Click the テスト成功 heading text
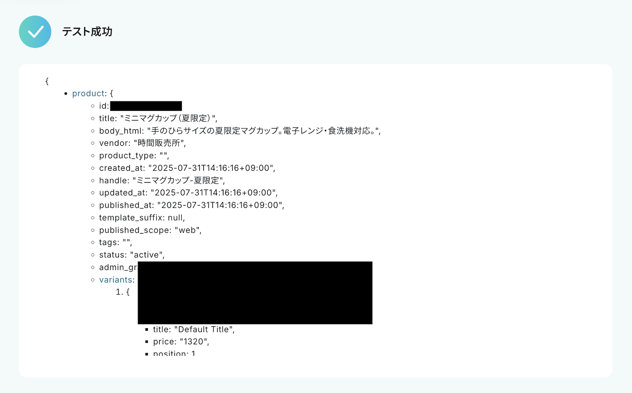The width and height of the screenshot is (632, 393). pyautogui.click(x=87, y=32)
